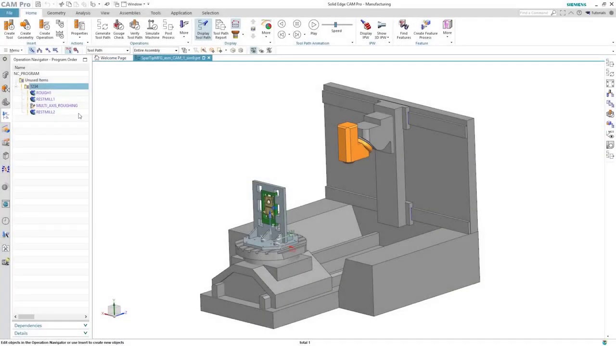Image resolution: width=616 pixels, height=346 pixels.
Task: Select the MULTI_AXIS_ROUGHING operation
Action: [x=57, y=106]
